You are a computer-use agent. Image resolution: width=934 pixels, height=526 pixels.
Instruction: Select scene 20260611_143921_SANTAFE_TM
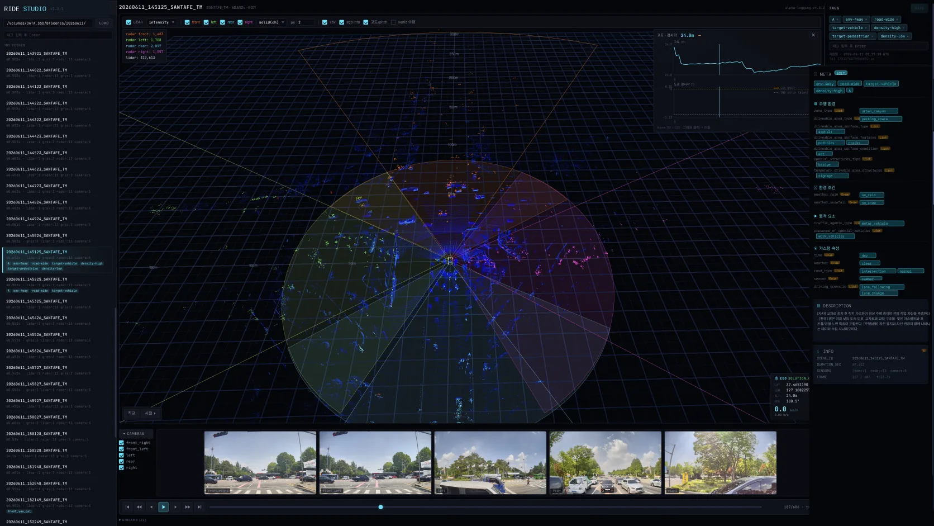click(x=58, y=56)
